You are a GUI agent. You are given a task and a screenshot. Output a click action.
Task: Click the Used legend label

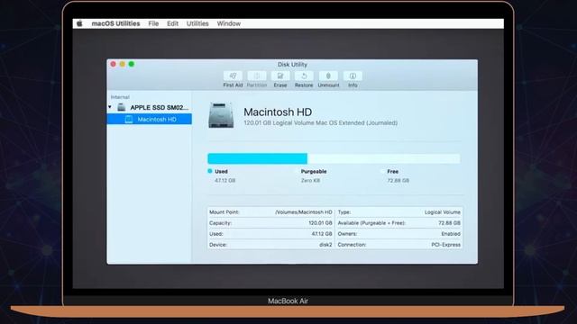[x=221, y=172]
